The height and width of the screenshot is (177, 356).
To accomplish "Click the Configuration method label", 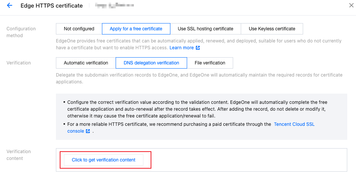I will [21, 32].
